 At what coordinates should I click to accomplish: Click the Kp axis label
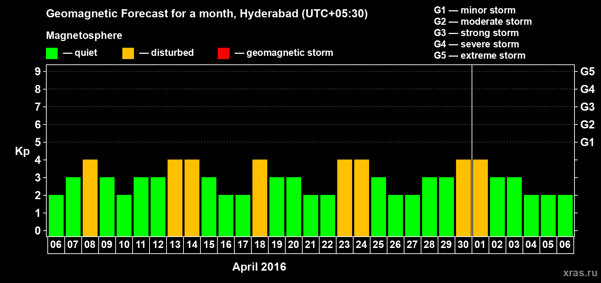point(22,151)
